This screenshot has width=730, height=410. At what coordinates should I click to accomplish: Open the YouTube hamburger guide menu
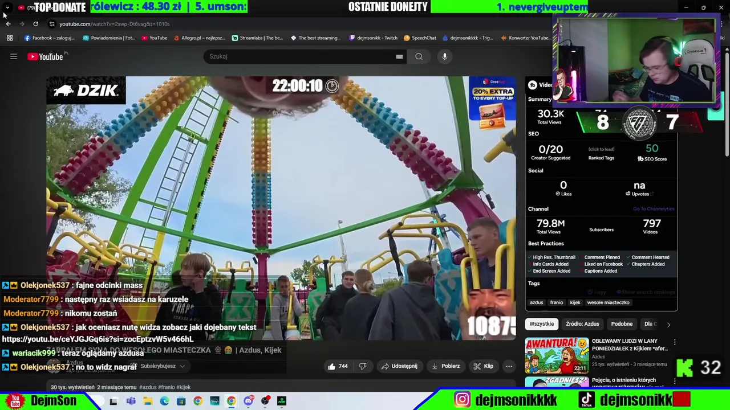[14, 56]
